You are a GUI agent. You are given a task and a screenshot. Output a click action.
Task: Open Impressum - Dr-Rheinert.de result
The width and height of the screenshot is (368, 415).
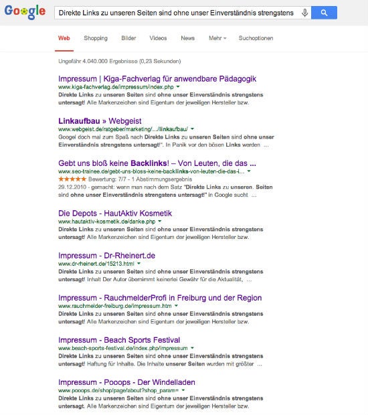click(106, 256)
